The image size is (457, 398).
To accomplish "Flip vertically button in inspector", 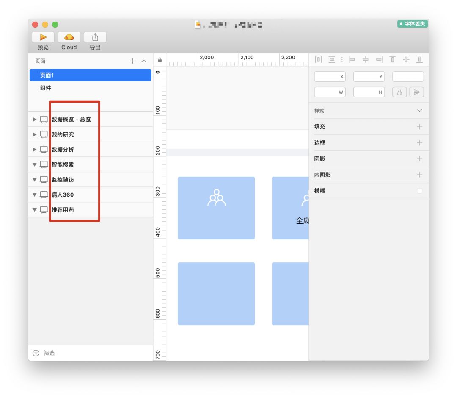I will tap(416, 92).
